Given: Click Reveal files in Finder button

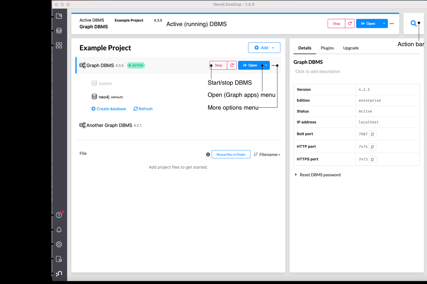Looking at the screenshot, I should tap(231, 155).
